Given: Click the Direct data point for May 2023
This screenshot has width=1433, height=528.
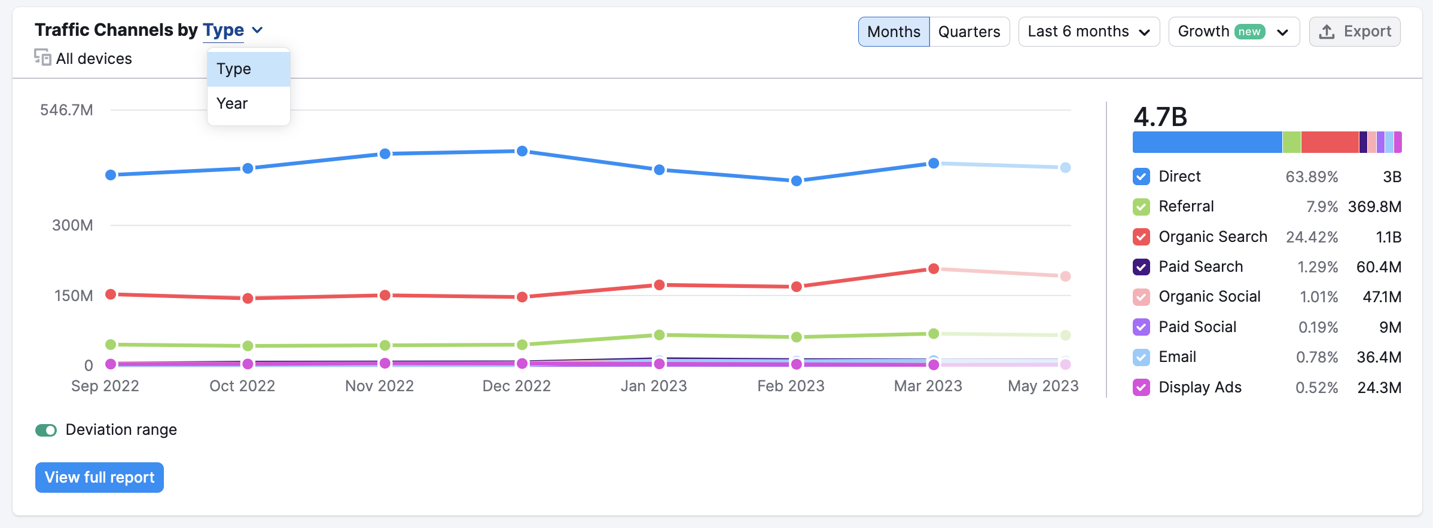Looking at the screenshot, I should tap(1065, 168).
